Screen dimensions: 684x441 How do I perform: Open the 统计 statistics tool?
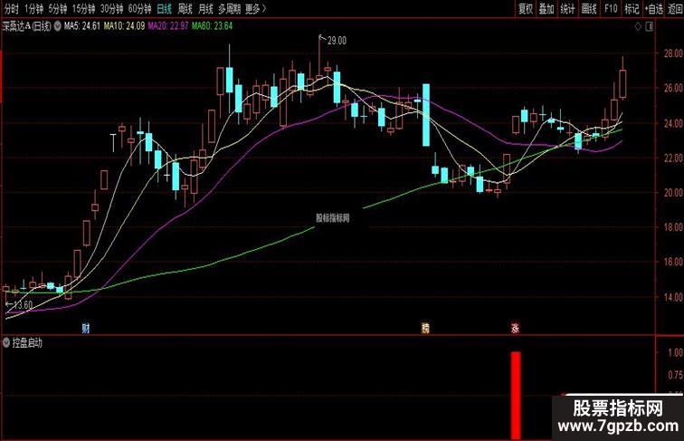point(567,8)
